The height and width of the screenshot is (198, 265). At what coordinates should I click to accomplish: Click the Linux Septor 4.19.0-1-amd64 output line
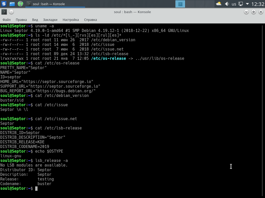94,31
